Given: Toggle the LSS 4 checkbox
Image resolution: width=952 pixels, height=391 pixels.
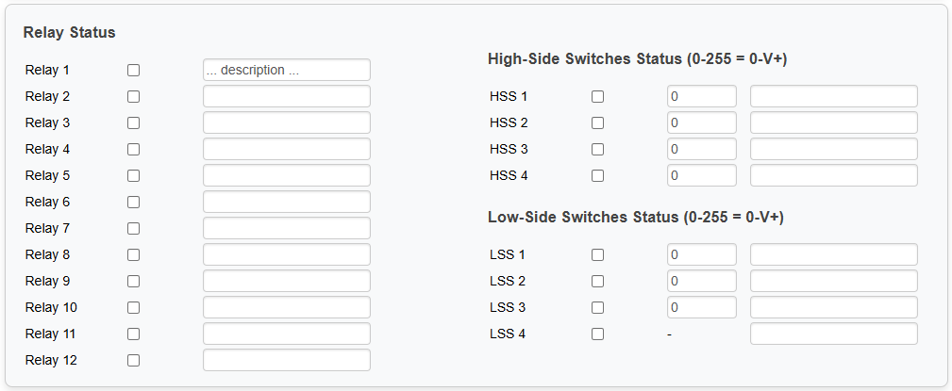Looking at the screenshot, I should (x=597, y=334).
